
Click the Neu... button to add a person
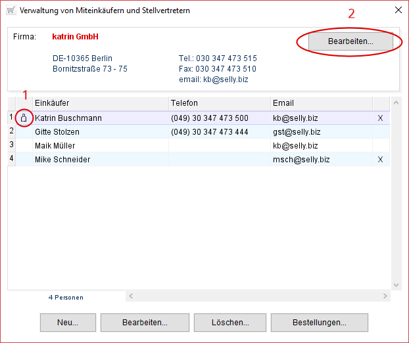68,323
